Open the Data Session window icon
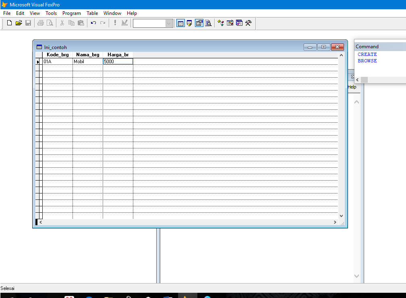This screenshot has width=406, height=298. pyautogui.click(x=190, y=23)
